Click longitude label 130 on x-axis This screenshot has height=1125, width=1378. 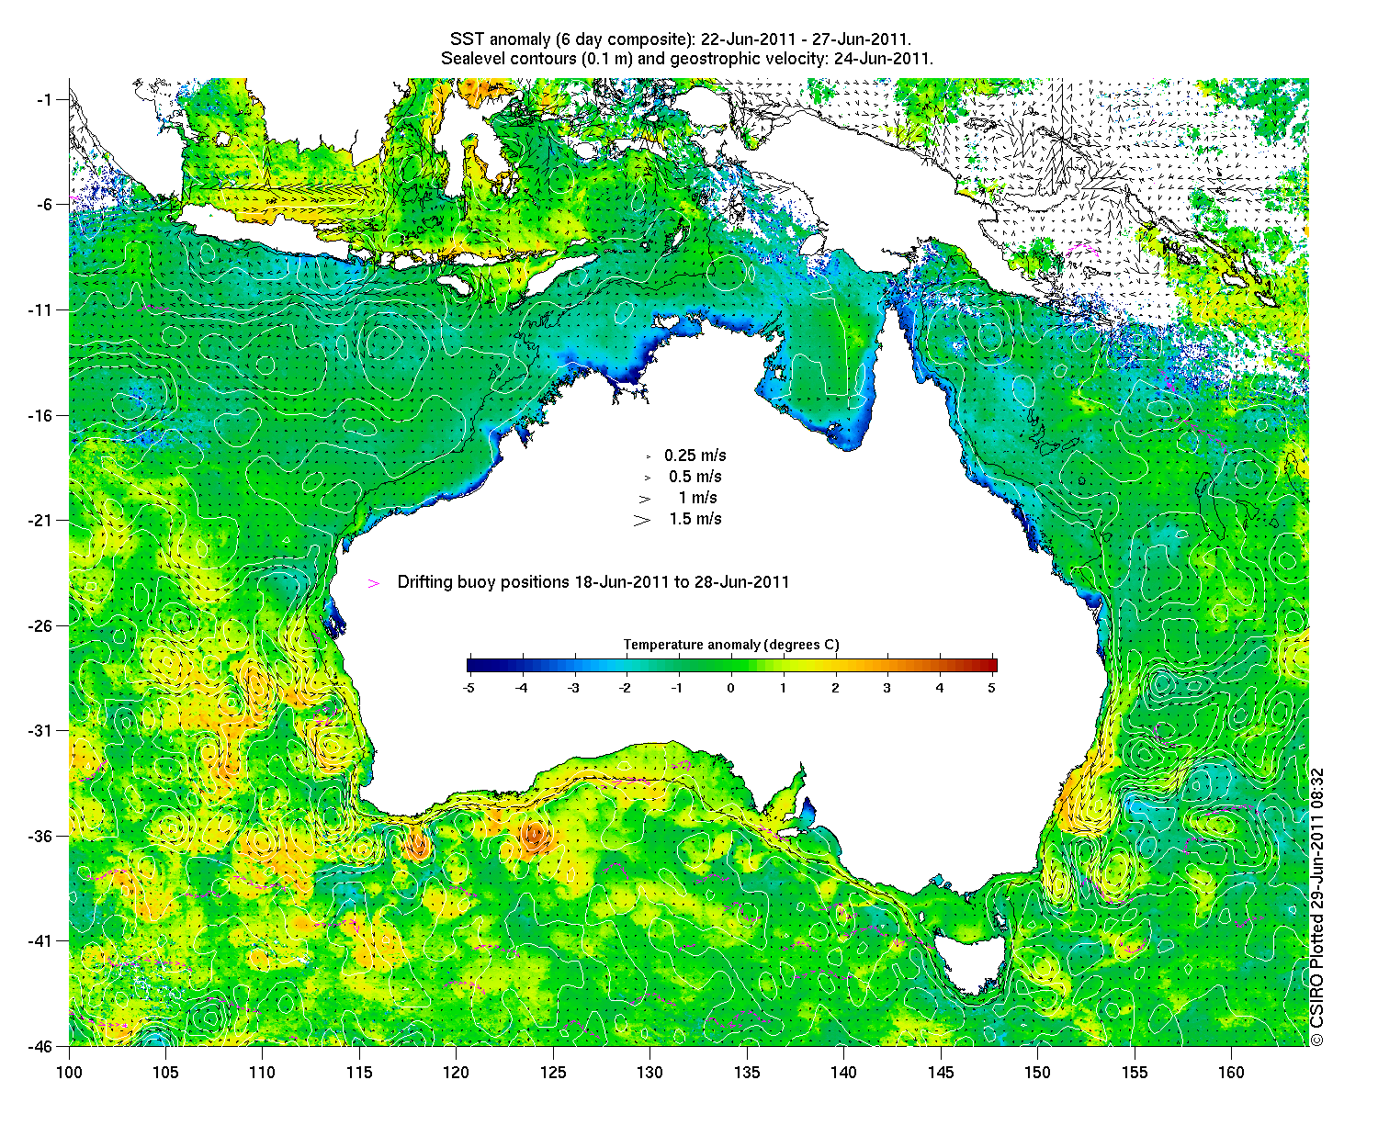[x=649, y=1073]
